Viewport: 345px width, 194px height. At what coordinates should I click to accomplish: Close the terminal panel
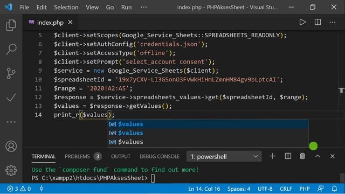coord(333,156)
